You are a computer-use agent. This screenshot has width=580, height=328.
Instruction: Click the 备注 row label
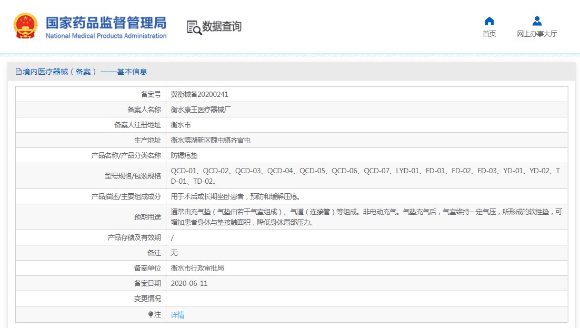(154, 253)
